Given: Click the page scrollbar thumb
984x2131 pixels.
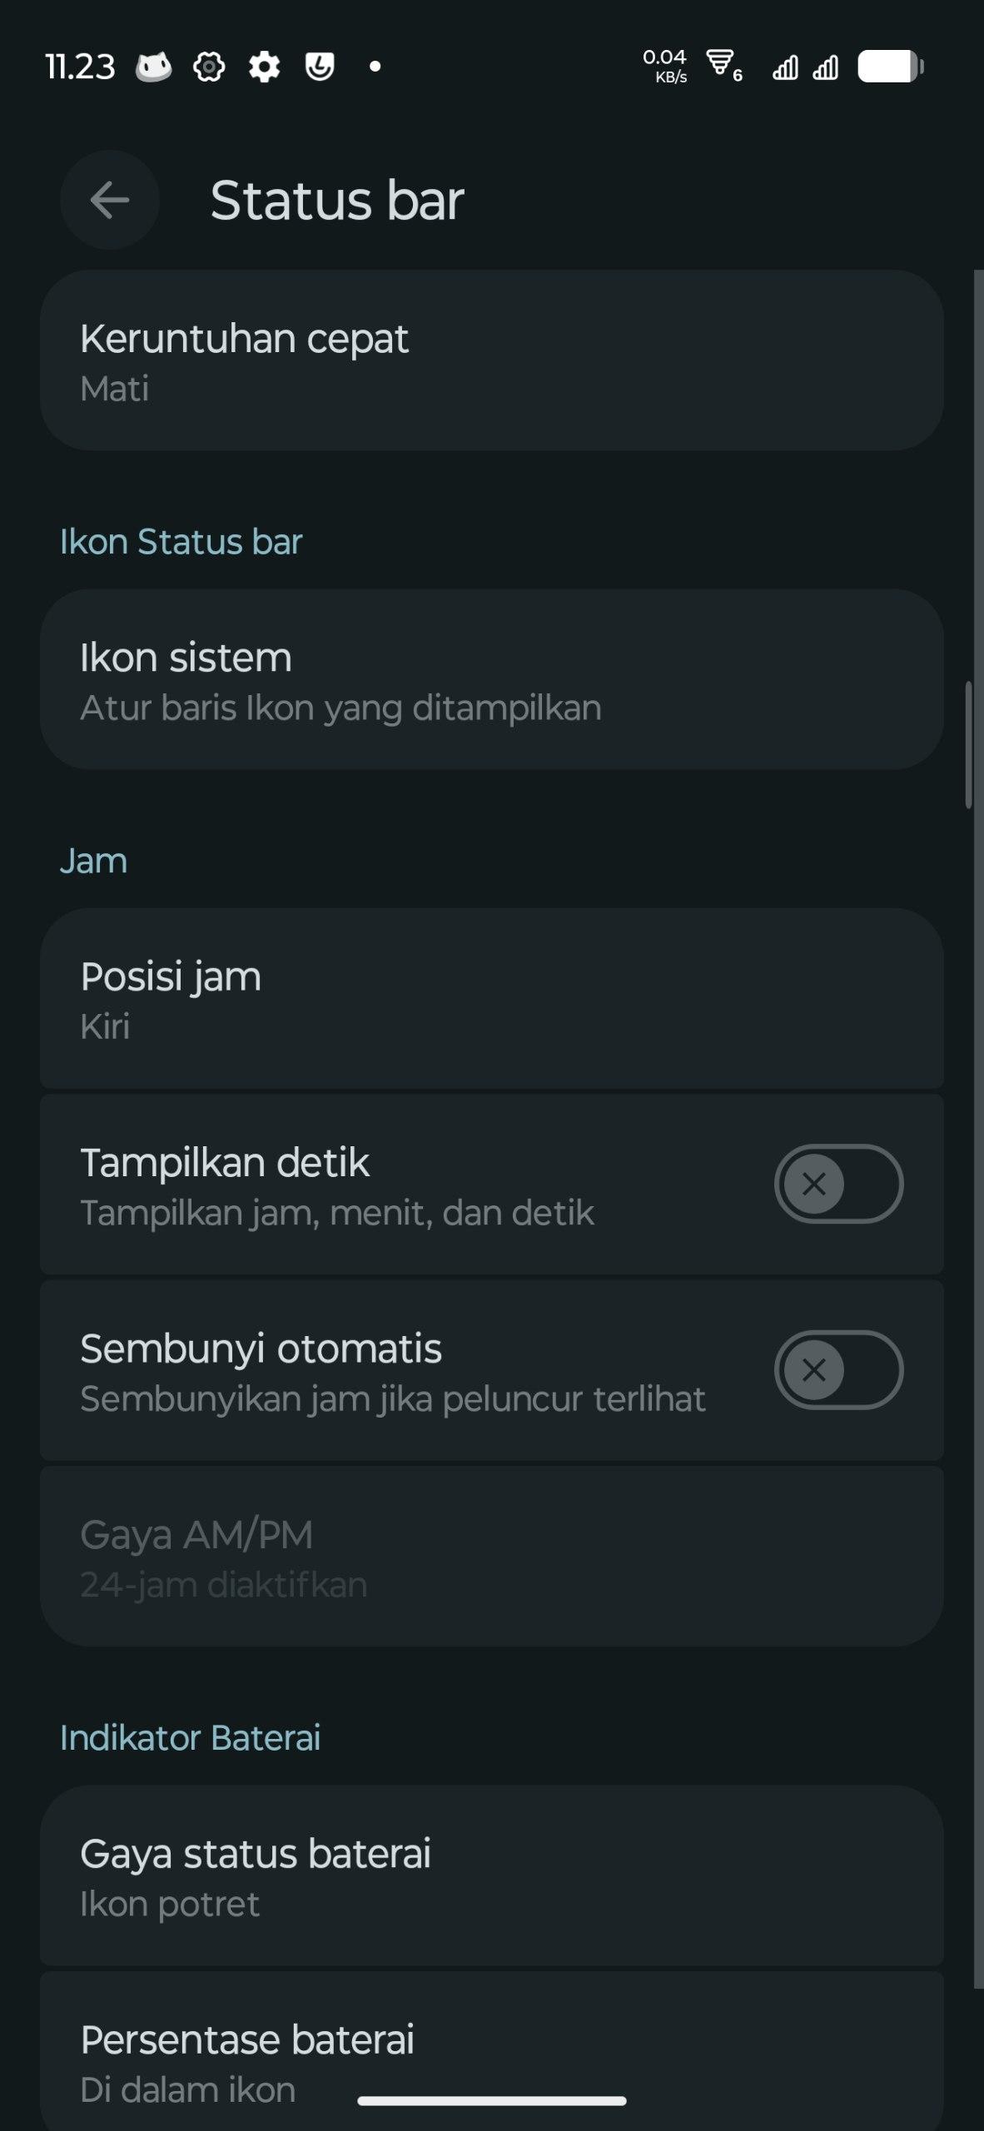Looking at the screenshot, I should click(x=968, y=745).
